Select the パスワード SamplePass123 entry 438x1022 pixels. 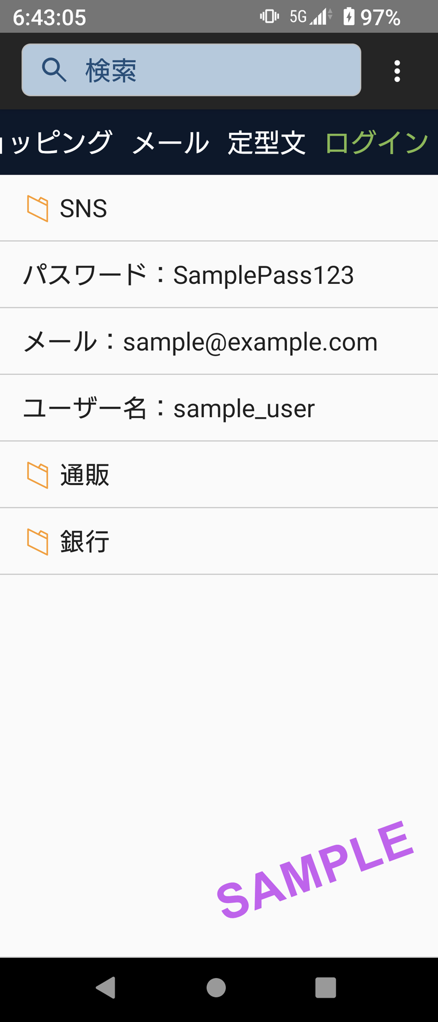[x=219, y=275]
